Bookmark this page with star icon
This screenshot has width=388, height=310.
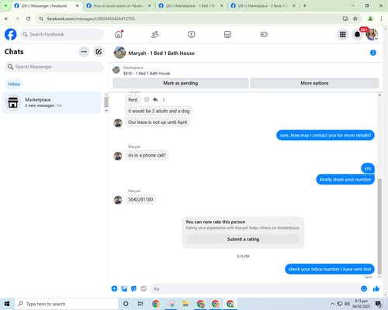tap(355, 19)
